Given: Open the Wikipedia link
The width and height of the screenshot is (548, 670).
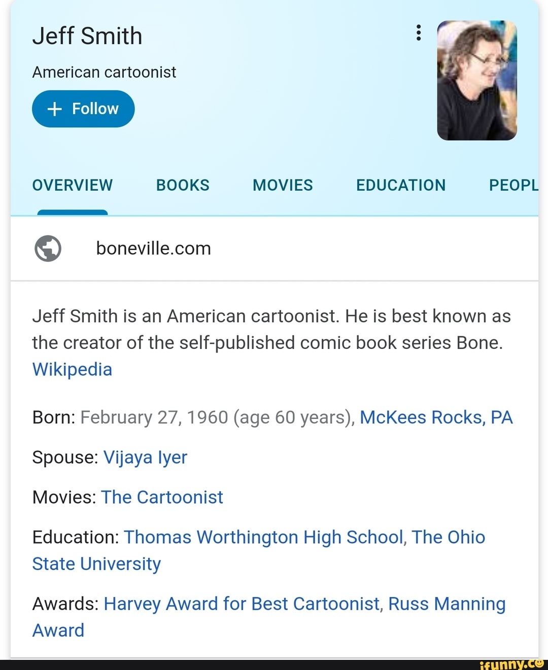Looking at the screenshot, I should 72,369.
